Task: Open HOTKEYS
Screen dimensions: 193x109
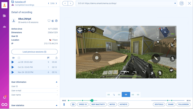Action: 124,104
